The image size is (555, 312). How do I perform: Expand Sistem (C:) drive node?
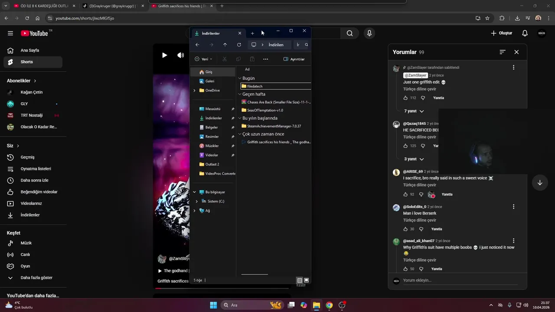[197, 201]
